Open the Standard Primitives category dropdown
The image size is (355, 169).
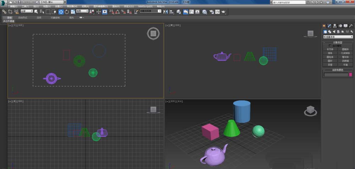[338, 37]
